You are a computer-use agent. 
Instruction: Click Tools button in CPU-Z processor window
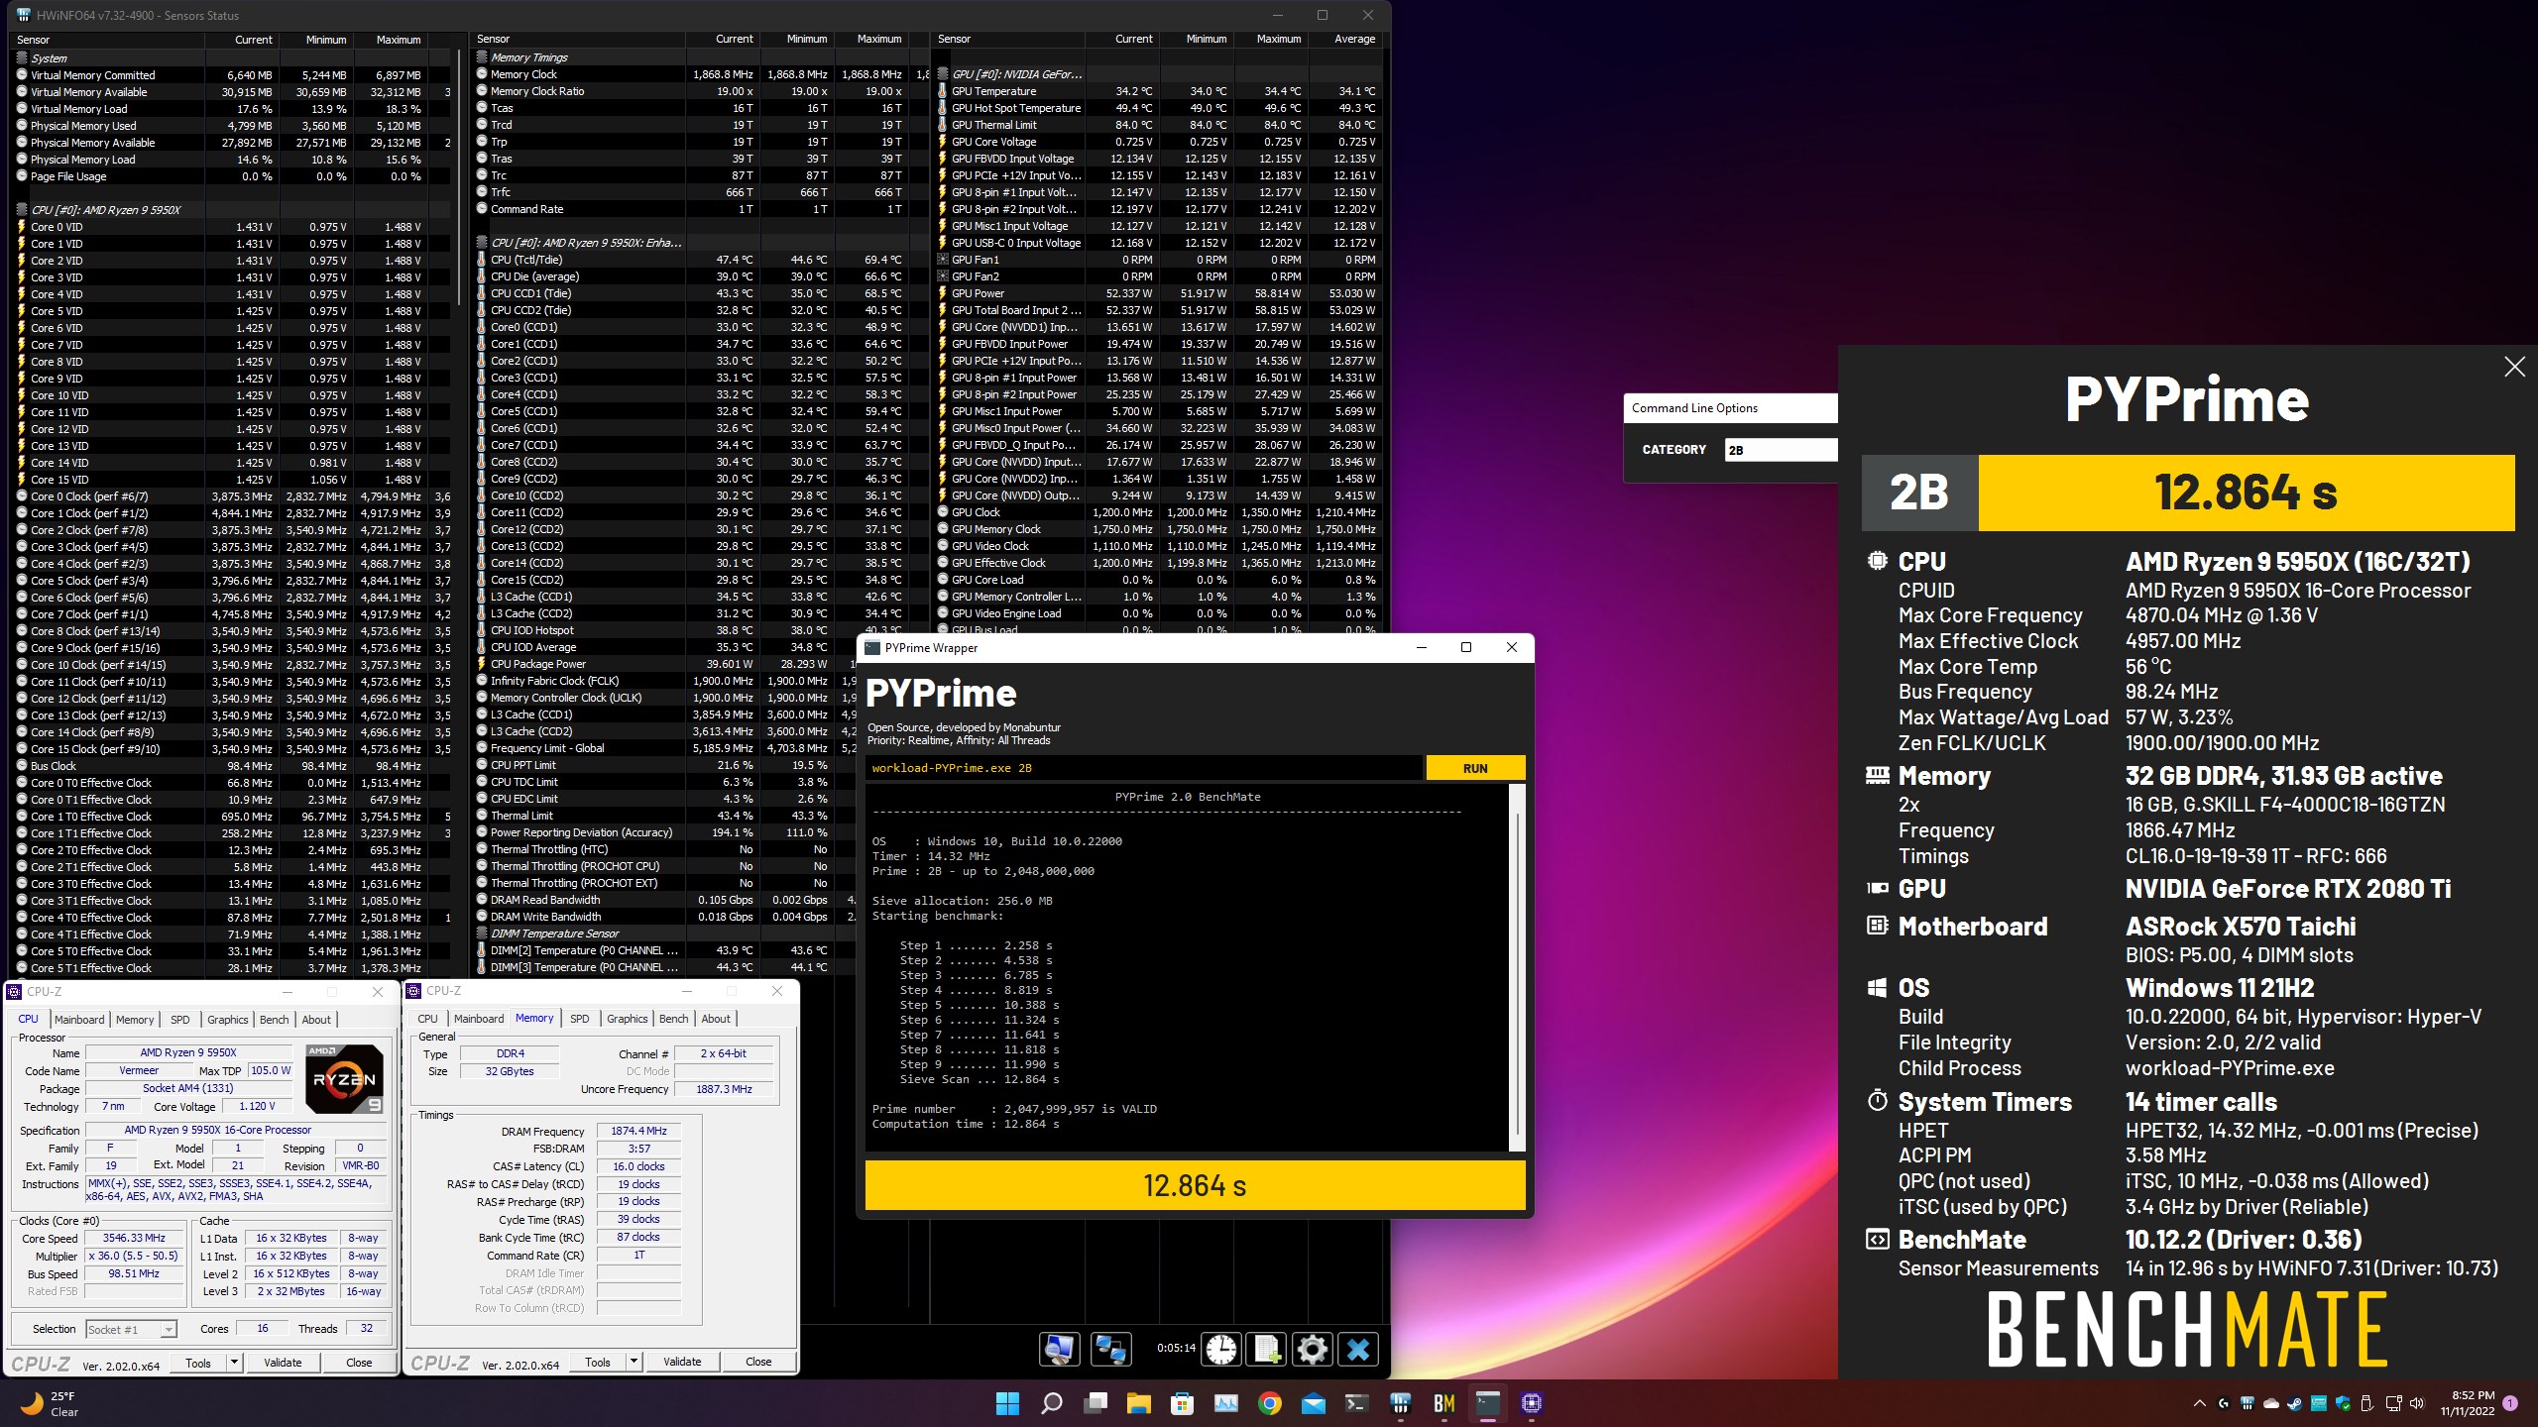(x=198, y=1363)
